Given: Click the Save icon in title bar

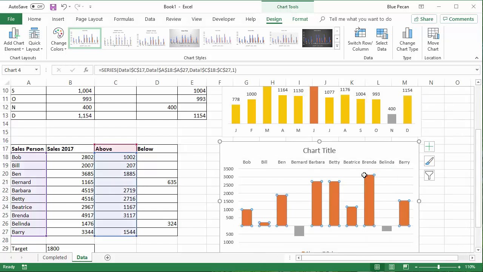Looking at the screenshot, I should (x=53, y=7).
